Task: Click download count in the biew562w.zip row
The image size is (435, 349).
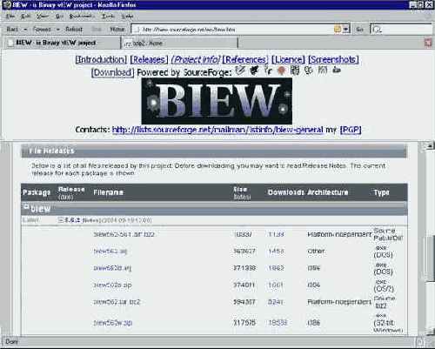Action: [278, 323]
